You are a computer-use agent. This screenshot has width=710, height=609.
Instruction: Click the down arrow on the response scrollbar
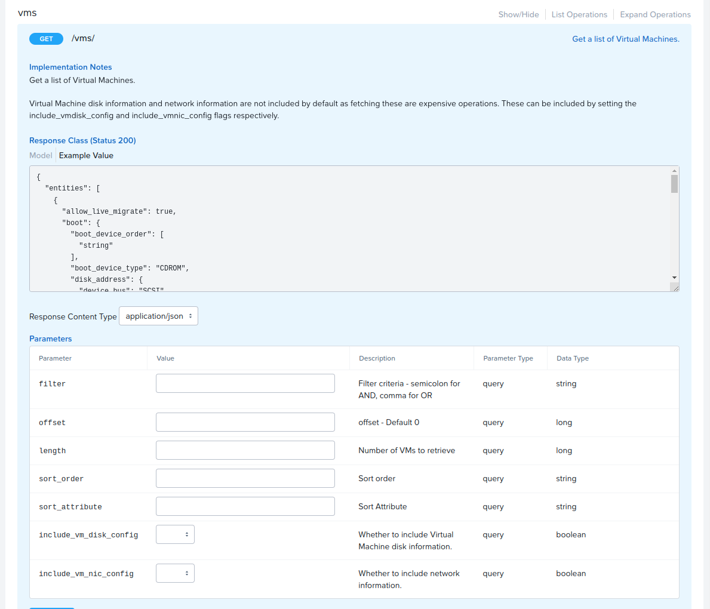(675, 276)
